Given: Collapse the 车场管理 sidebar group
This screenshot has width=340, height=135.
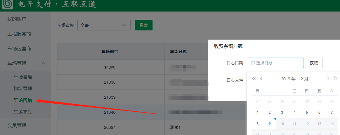Looking at the screenshot, I should [x=43, y=64].
